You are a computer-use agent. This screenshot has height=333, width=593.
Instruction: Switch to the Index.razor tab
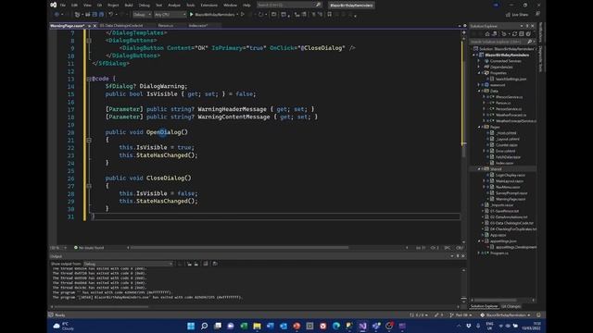tap(198, 26)
